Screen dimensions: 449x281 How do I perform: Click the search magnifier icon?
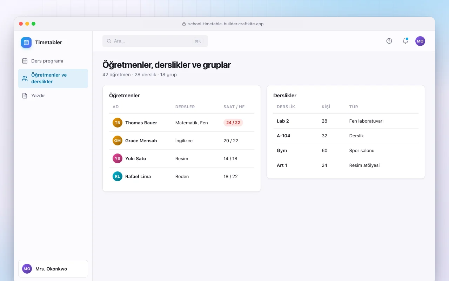coord(109,41)
